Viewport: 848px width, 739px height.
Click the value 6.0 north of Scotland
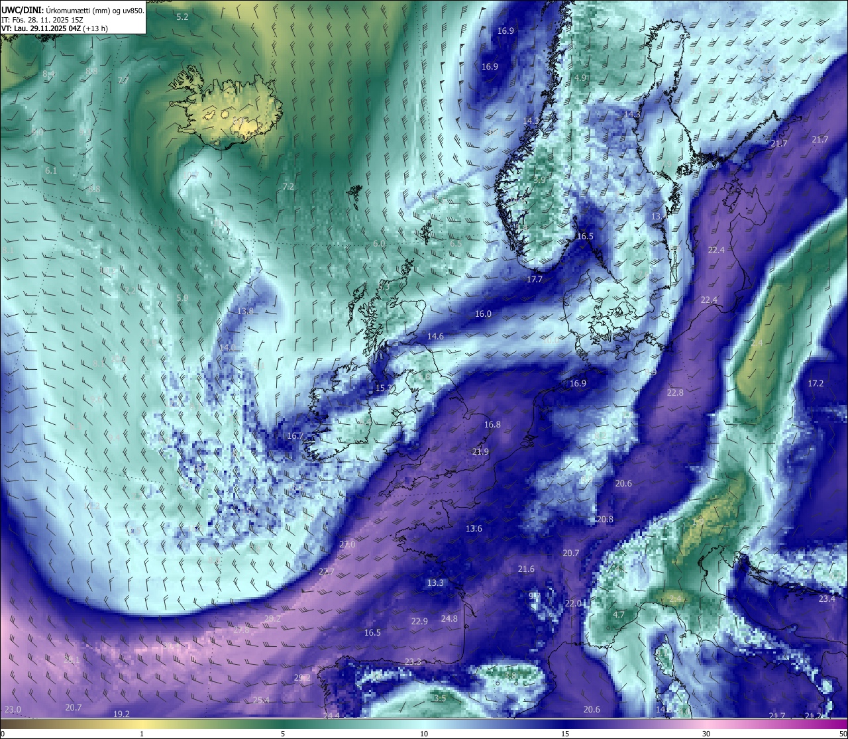pyautogui.click(x=379, y=243)
